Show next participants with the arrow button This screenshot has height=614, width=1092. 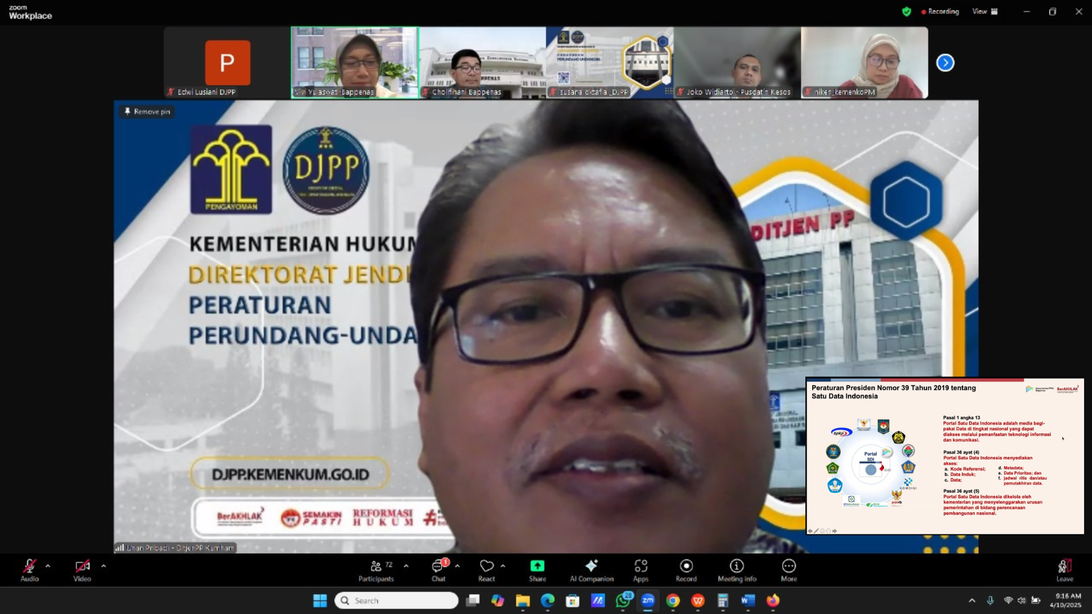point(945,63)
